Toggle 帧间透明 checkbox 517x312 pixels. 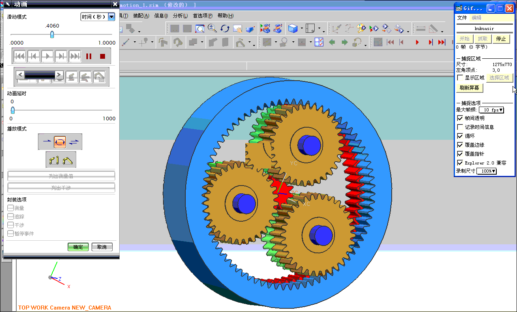(x=460, y=118)
